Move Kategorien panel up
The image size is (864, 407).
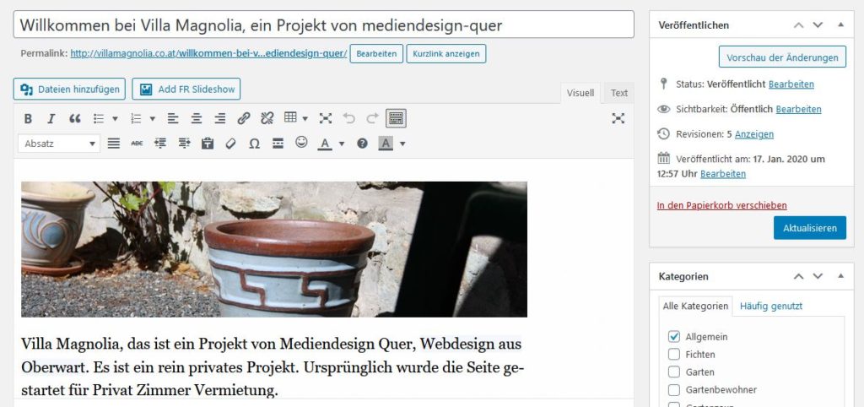[x=798, y=276]
